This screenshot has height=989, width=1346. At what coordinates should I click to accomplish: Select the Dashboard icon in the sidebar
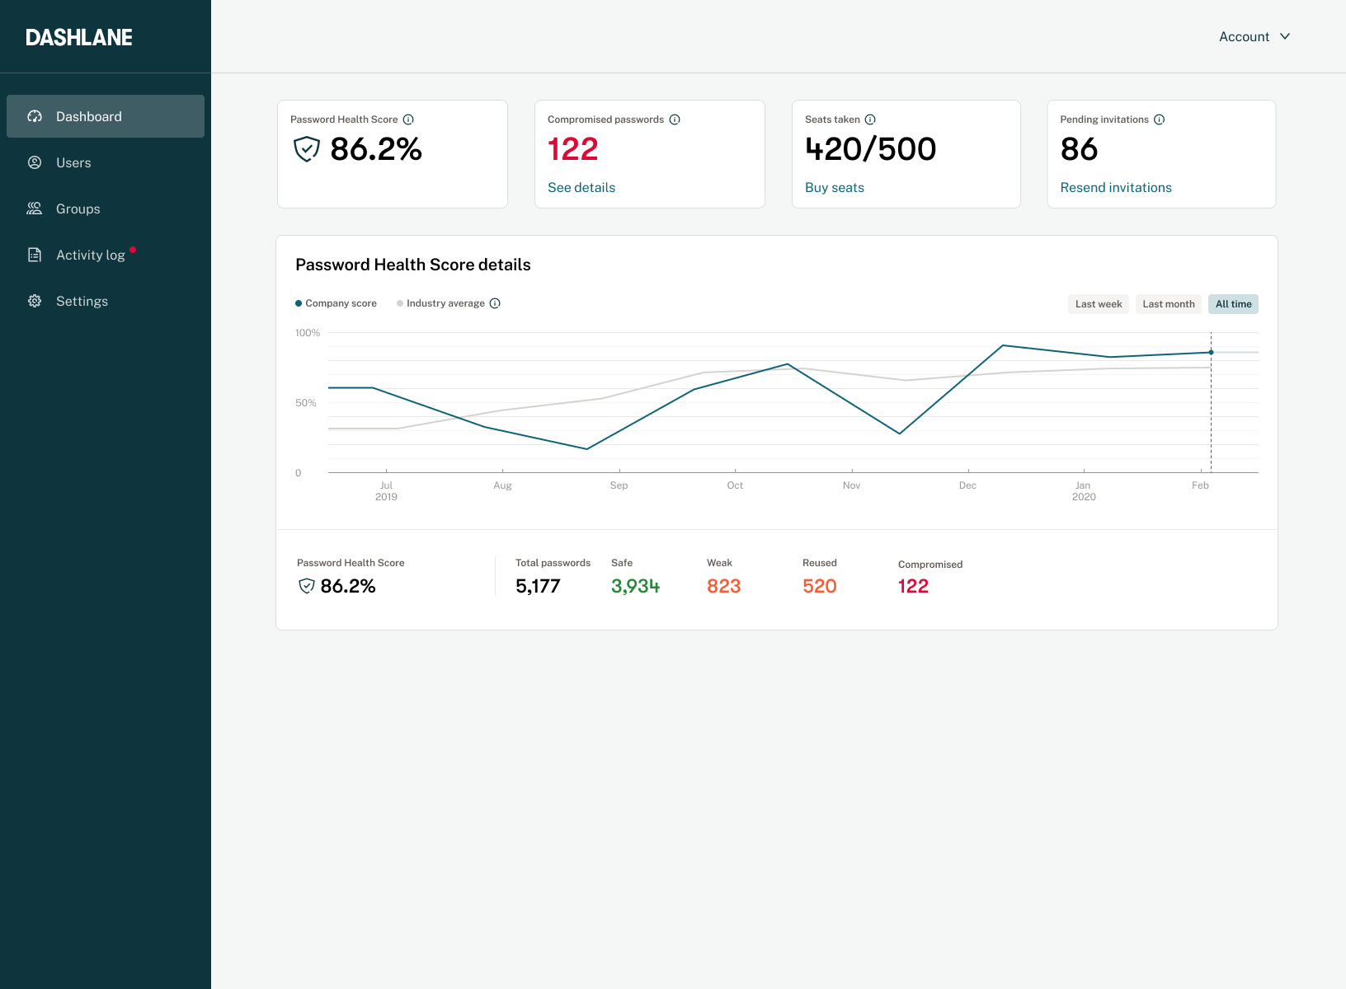(35, 116)
